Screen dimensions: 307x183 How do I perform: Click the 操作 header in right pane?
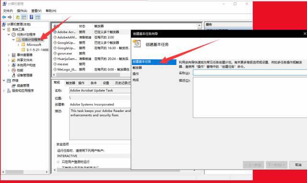209,24
